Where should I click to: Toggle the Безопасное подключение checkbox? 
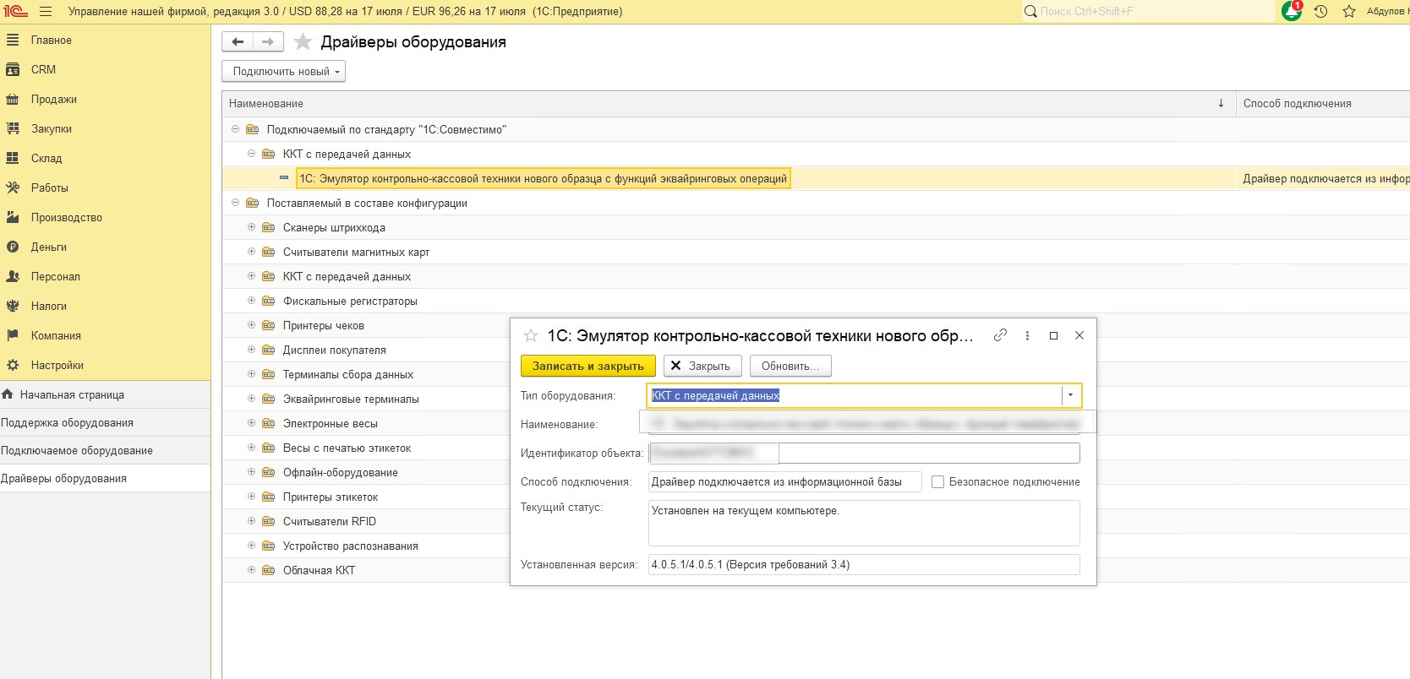tap(937, 481)
